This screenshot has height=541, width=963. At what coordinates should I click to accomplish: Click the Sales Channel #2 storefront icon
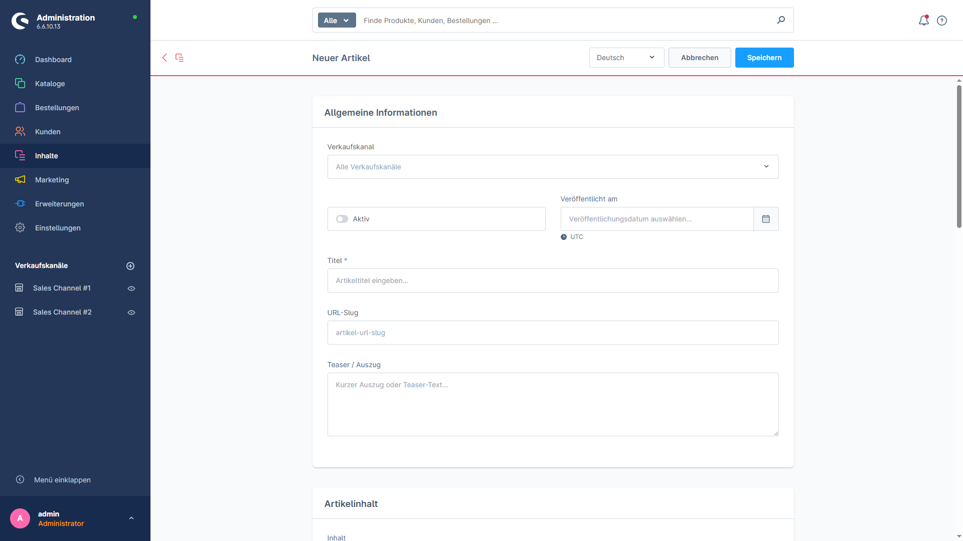[19, 312]
